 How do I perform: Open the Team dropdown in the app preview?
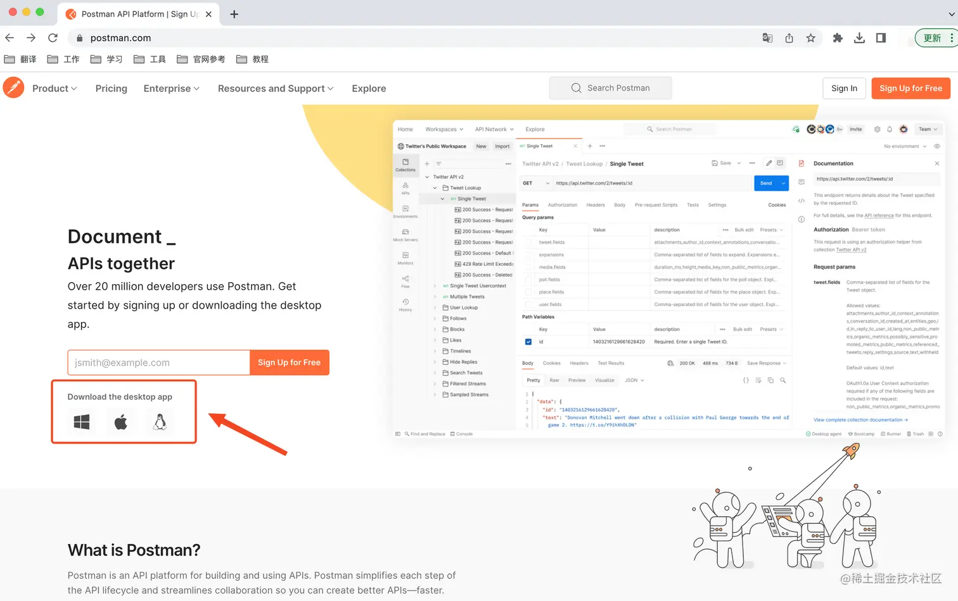tap(928, 129)
